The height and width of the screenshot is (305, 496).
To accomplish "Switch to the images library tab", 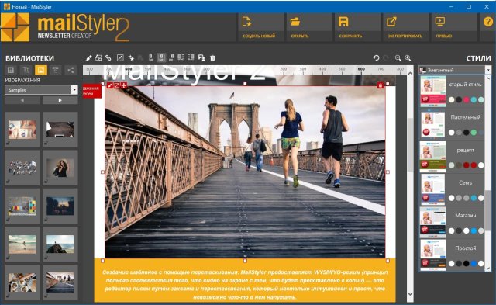I will (41, 70).
